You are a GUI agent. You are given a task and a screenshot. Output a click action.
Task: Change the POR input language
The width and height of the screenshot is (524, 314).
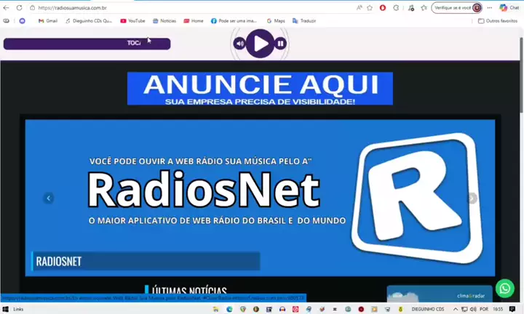pyautogui.click(x=484, y=309)
